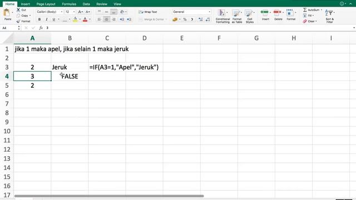This screenshot has width=356, height=200.
Task: Increase indent
Action: pyautogui.click(x=129, y=19)
